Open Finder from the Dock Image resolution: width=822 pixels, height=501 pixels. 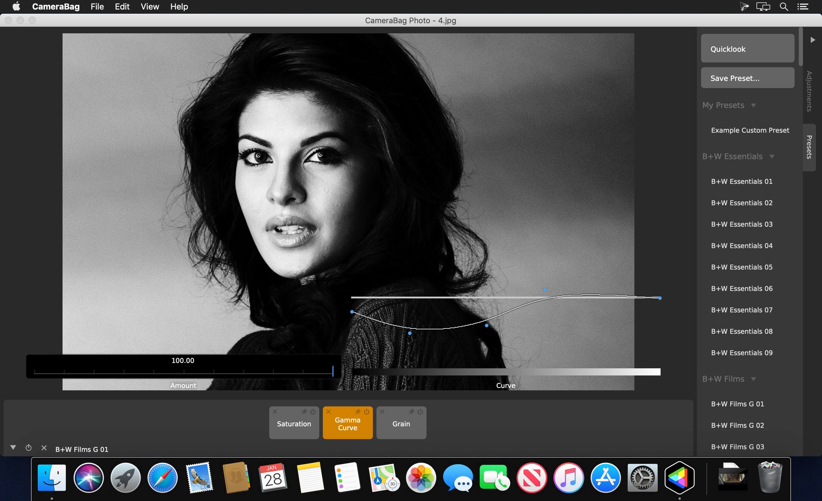(x=52, y=478)
